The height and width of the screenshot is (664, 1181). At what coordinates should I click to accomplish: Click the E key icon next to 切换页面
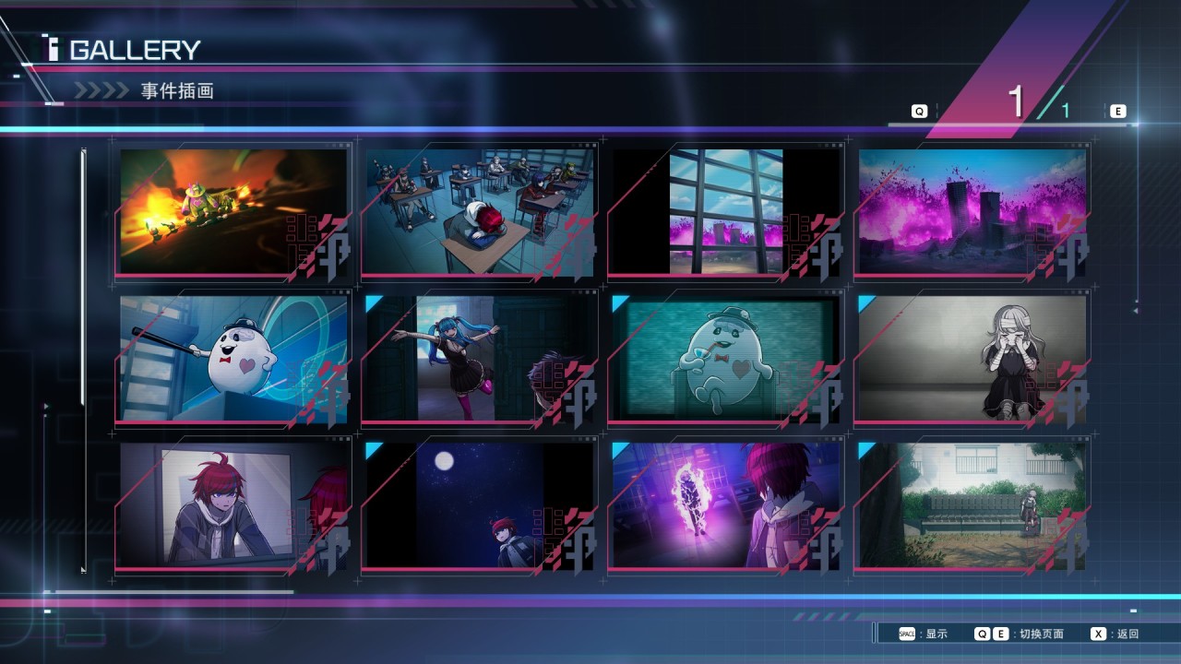pyautogui.click(x=1000, y=634)
